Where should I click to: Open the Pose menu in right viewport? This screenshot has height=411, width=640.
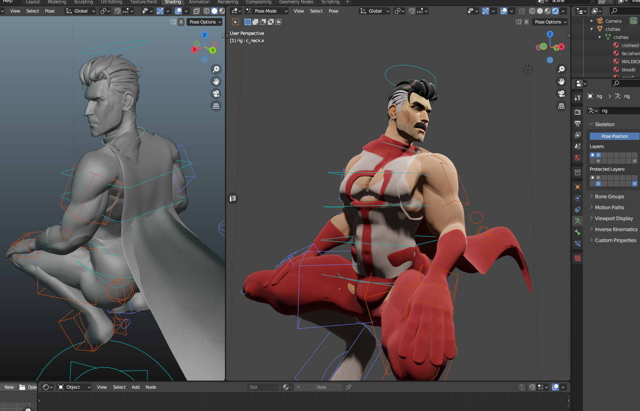pos(333,11)
